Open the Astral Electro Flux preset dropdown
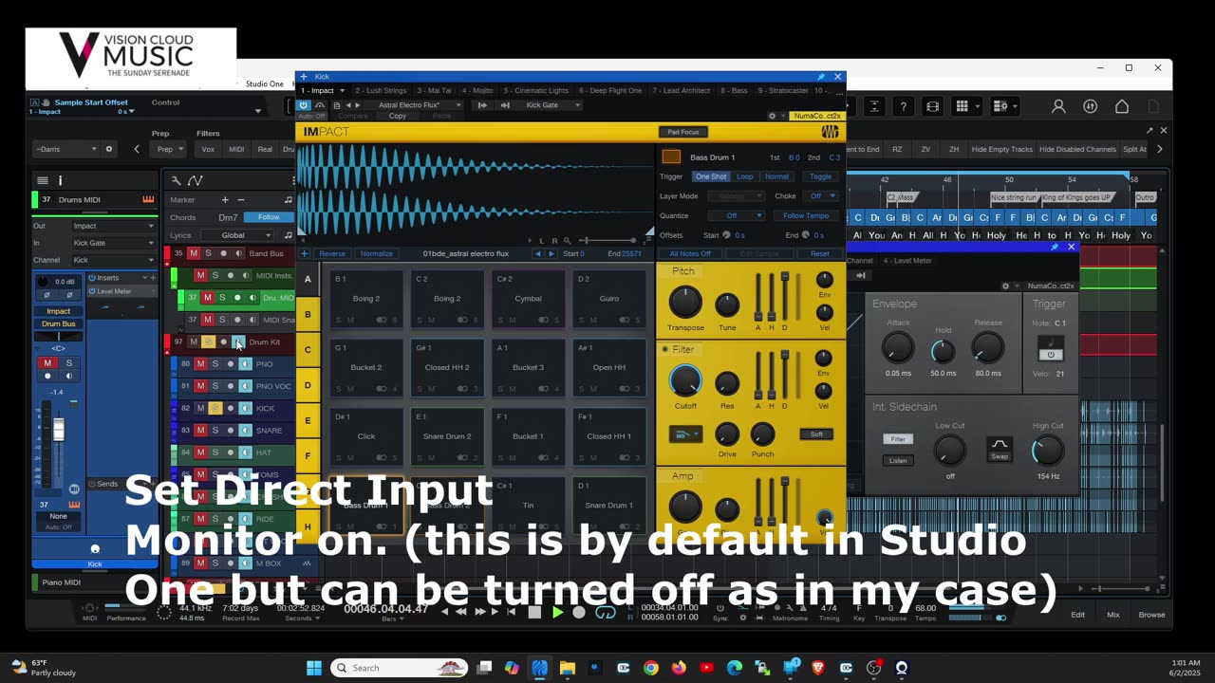 414,105
